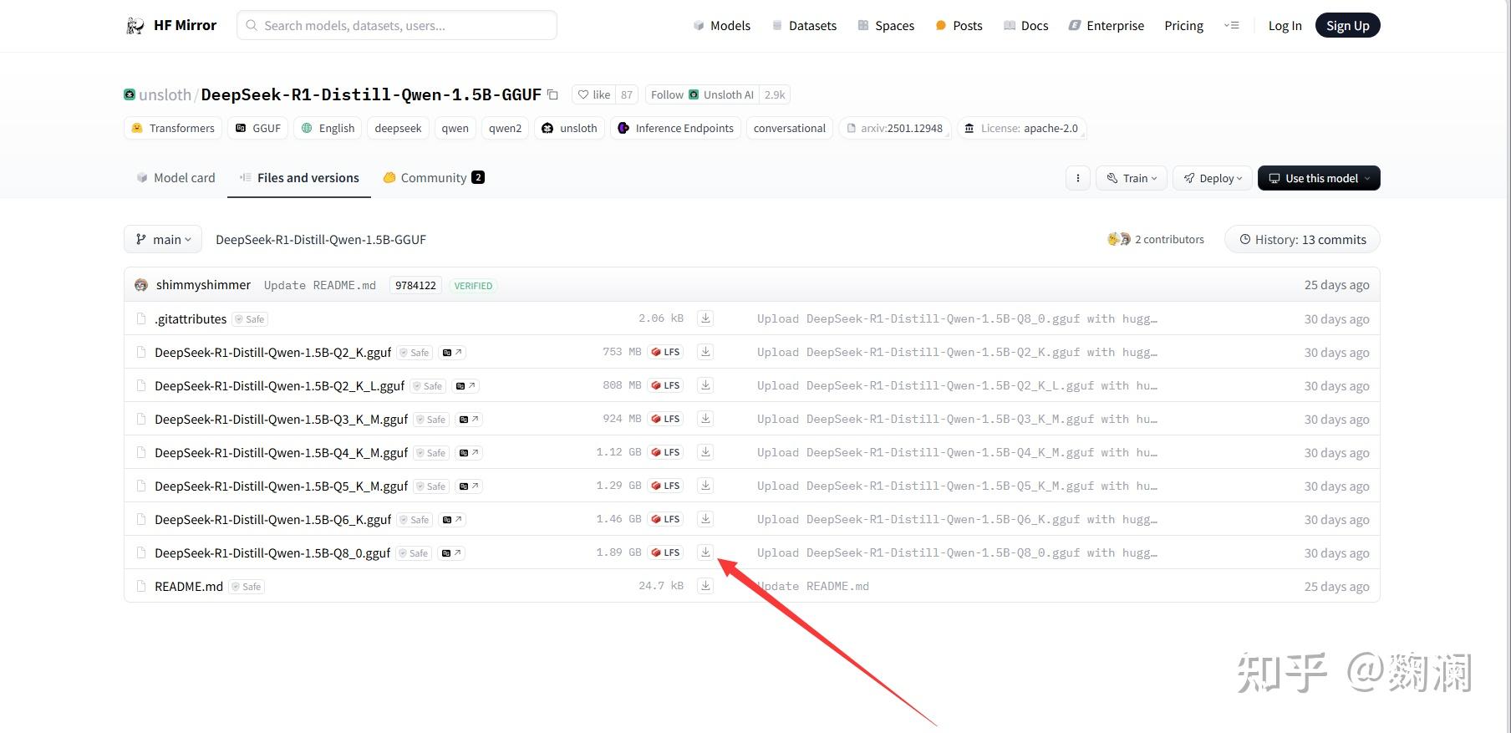Open the .gitattributes file
This screenshot has width=1511, height=733.
tap(191, 319)
